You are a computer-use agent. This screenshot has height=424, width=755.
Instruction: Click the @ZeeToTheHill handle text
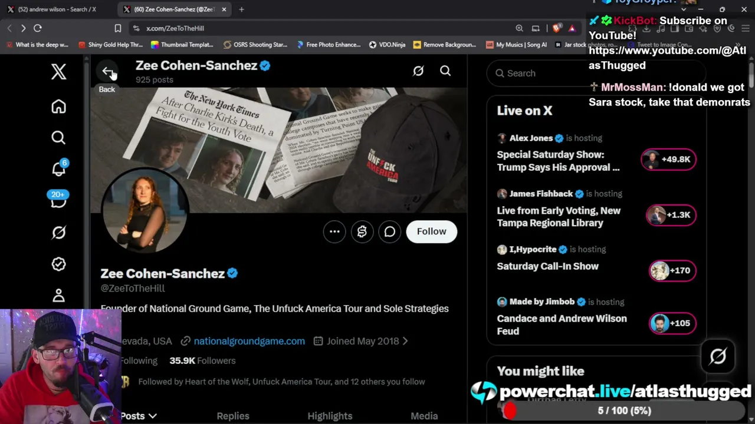pyautogui.click(x=133, y=289)
